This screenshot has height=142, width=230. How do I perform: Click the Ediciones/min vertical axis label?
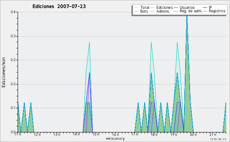tap(3, 72)
